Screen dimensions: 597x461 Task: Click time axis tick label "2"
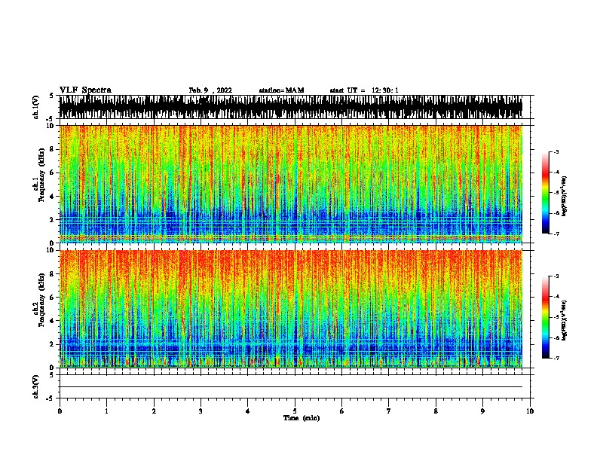[x=154, y=411]
